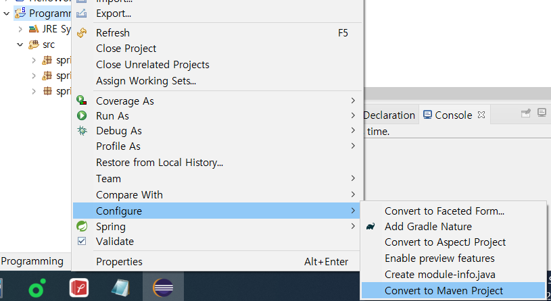Open the Spring submenu

point(216,227)
